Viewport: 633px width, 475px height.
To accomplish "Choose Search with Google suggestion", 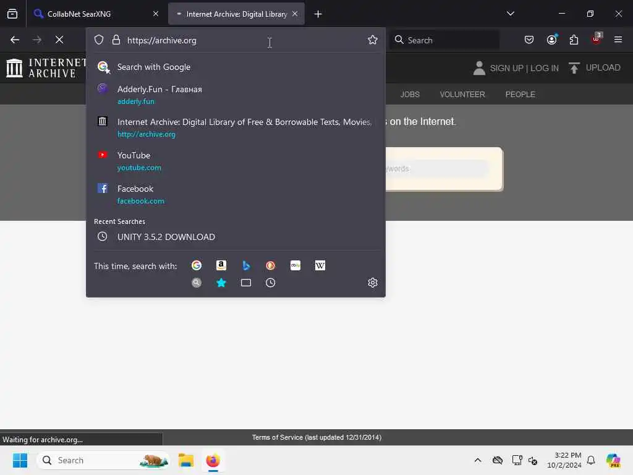I will point(236,67).
